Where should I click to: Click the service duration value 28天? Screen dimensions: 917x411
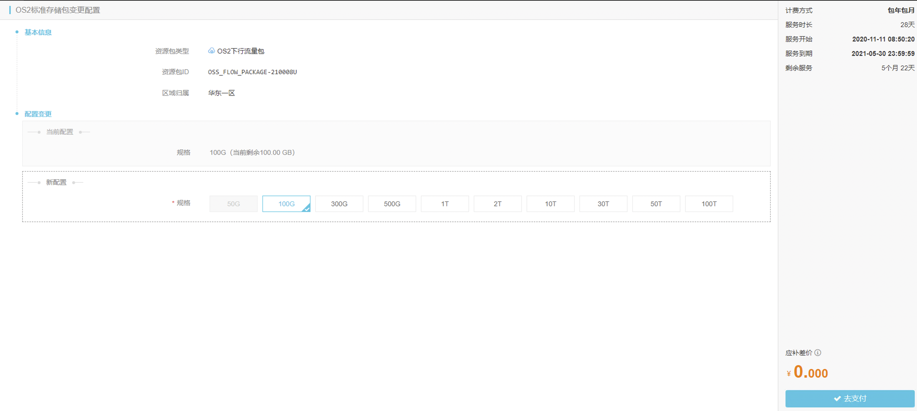click(908, 25)
